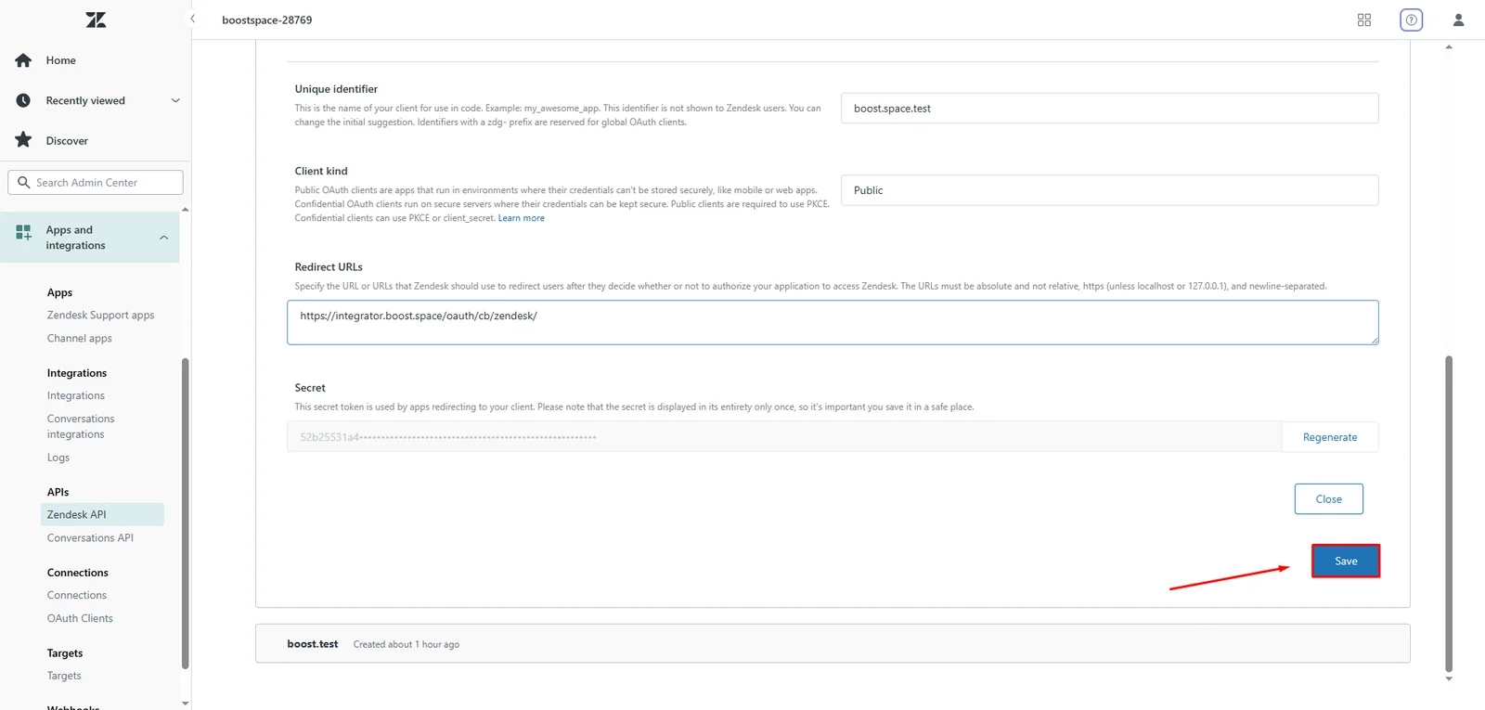The height and width of the screenshot is (710, 1485).
Task: Collapse the Apps and integrations section
Action: 164,238
